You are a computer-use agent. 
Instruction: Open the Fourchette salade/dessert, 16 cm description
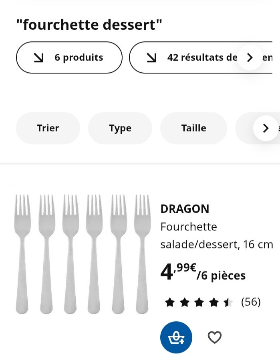217,235
